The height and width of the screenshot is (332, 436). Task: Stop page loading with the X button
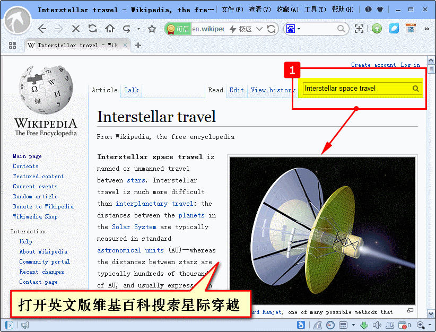pos(76,29)
